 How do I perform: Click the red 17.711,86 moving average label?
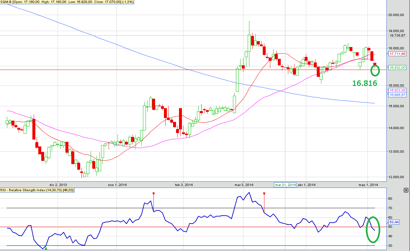(x=397, y=54)
